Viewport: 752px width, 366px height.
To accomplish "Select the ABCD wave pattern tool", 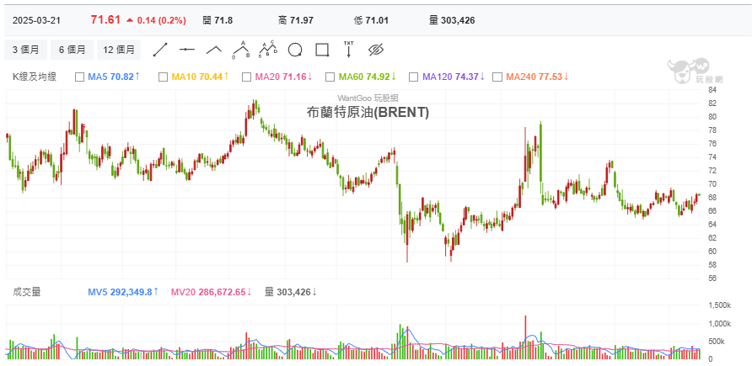I will (x=268, y=49).
